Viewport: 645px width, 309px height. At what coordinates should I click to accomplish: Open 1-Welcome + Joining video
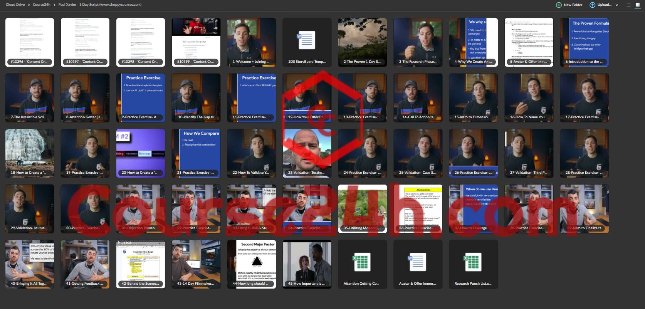click(x=251, y=42)
